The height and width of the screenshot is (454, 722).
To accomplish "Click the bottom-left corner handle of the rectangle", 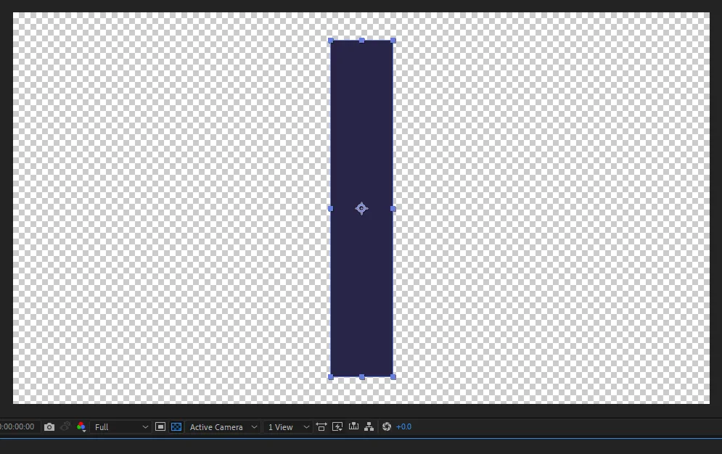I will [x=331, y=377].
